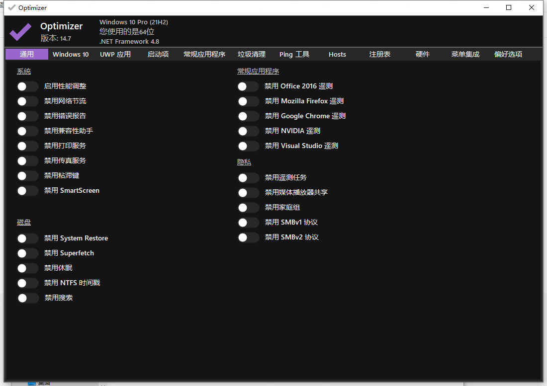
Task: Switch on 禁用休眠 toggle
Action: 27,268
